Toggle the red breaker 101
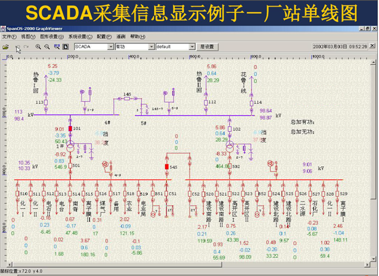379x276 pixels. coord(70,128)
